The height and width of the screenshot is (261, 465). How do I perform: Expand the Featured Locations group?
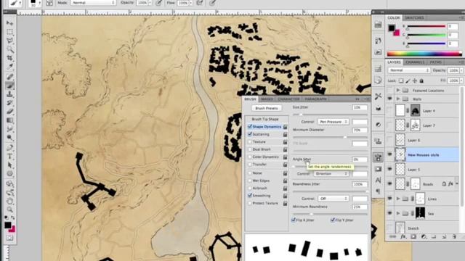coord(398,90)
